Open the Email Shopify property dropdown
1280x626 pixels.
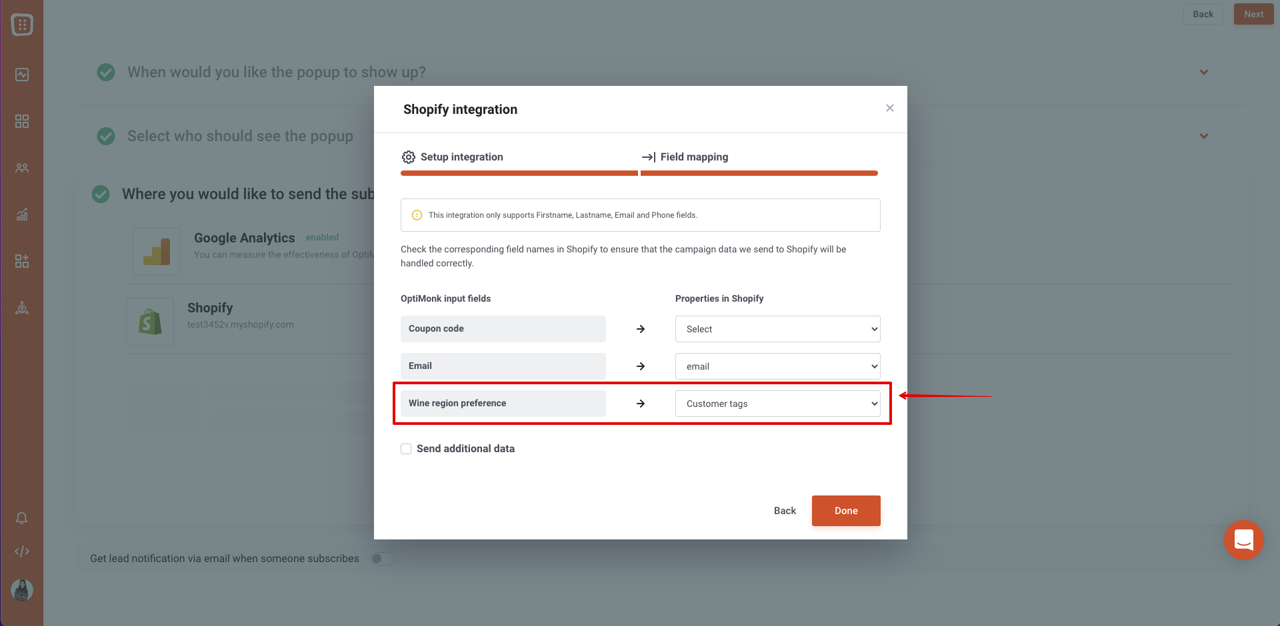coord(777,366)
